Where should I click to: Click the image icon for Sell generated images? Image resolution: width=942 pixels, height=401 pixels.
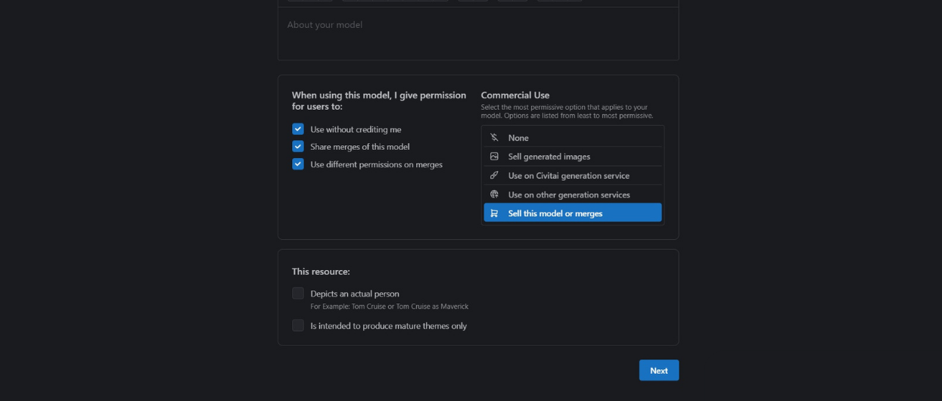[494, 157]
